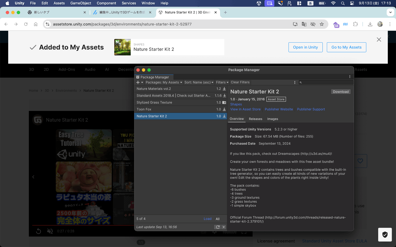The image size is (396, 247).
Task: Click the Home breadcrumb on the asset page
Action: 33,91
